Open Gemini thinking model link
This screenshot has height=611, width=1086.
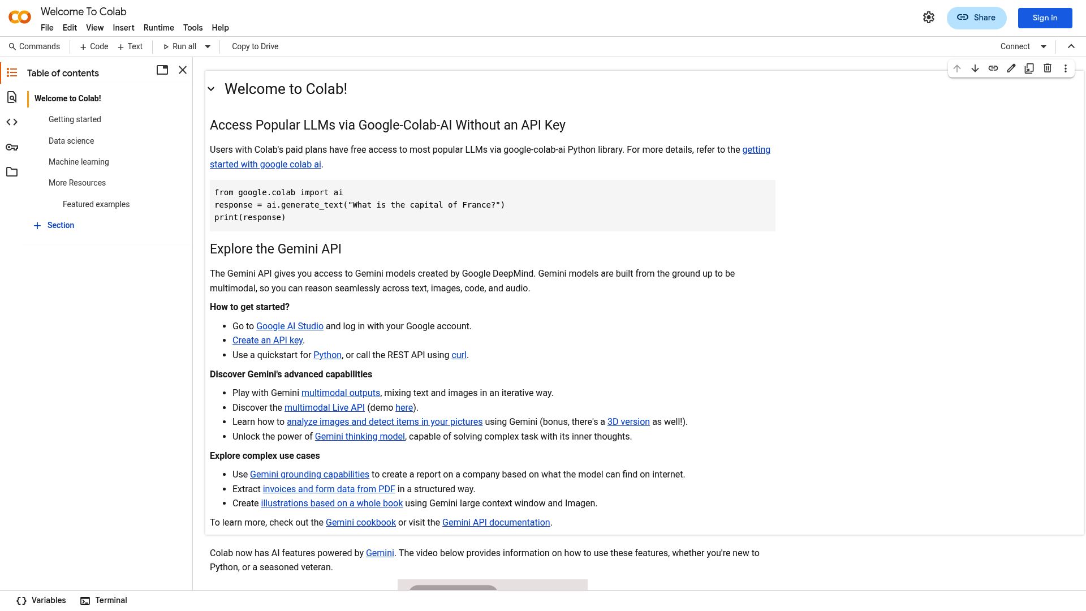click(360, 437)
